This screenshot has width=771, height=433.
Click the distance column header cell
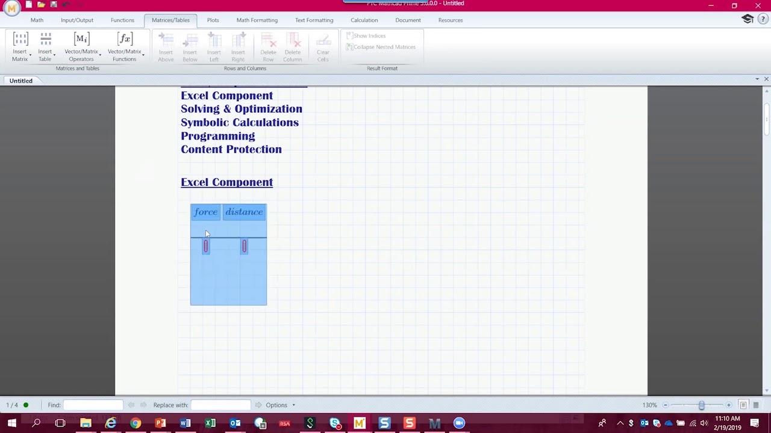pos(244,212)
